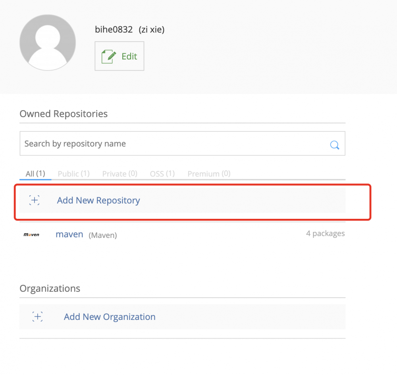The image size is (397, 375).
Task: Click the pencil icon on the Edit button
Action: tap(109, 57)
